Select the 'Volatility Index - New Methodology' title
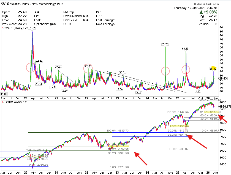Image resolution: width=231 pixels, height=175 pixels. pos(33,4)
